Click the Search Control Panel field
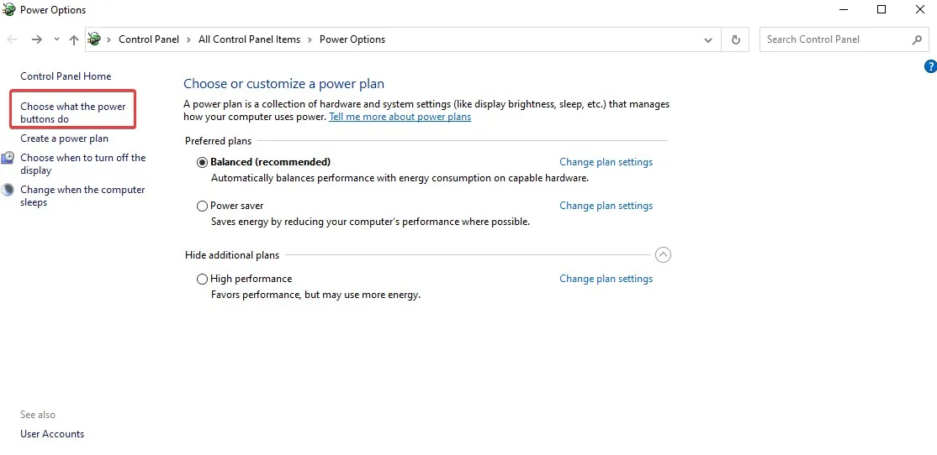Viewport: 937px width, 455px height. (833, 39)
